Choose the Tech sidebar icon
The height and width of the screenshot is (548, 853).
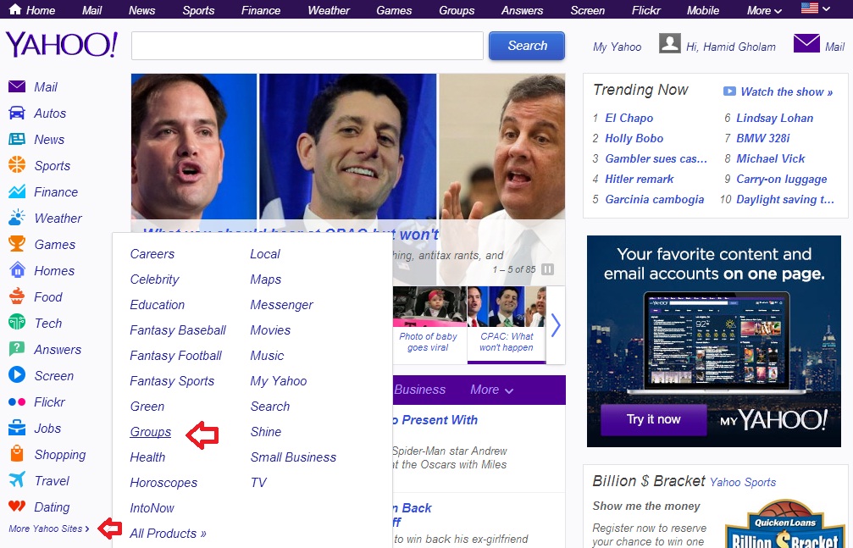click(x=17, y=322)
